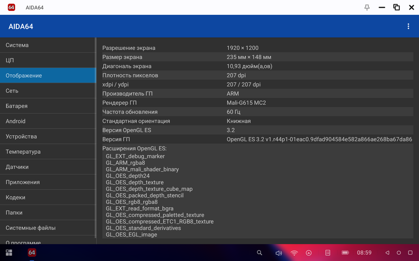Open the ЦП section
419x261 pixels.
point(48,60)
